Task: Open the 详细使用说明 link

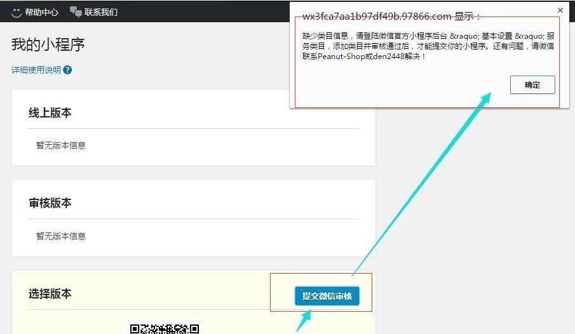Action: (36, 70)
